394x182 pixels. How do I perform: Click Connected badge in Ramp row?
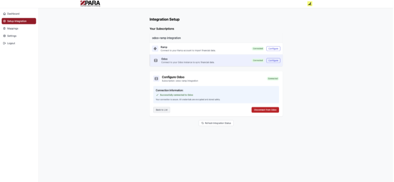point(258,49)
